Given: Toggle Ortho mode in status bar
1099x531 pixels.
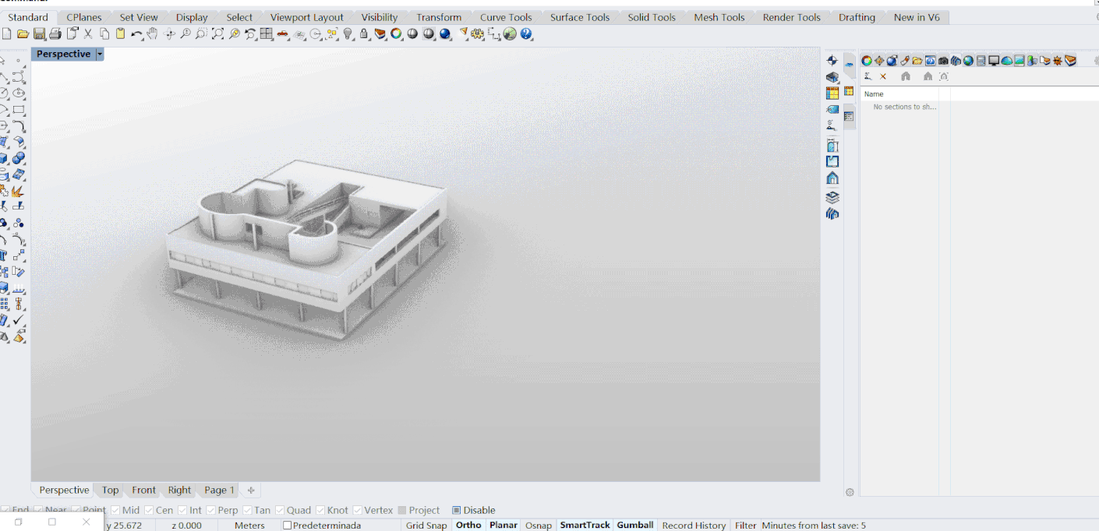Looking at the screenshot, I should point(468,526).
